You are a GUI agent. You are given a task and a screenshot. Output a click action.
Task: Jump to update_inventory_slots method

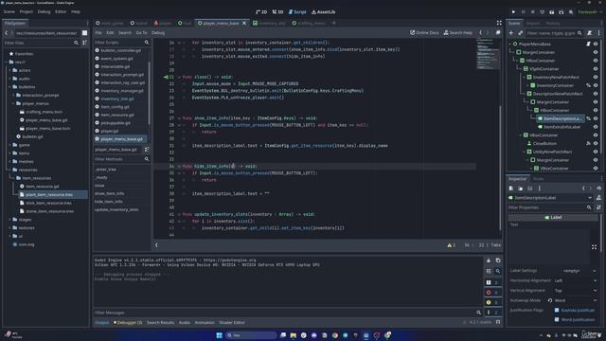116,209
